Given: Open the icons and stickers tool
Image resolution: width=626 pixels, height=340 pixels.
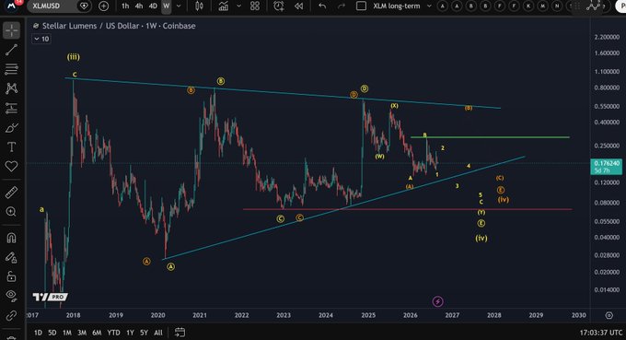Looking at the screenshot, I should [12, 166].
